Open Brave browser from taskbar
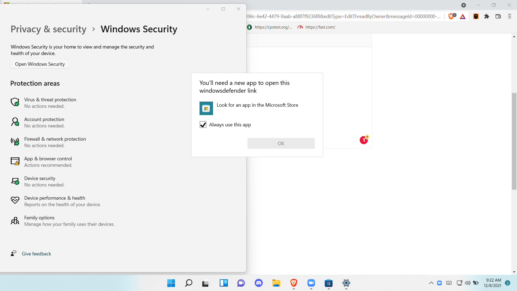Image resolution: width=517 pixels, height=291 pixels. 294,283
